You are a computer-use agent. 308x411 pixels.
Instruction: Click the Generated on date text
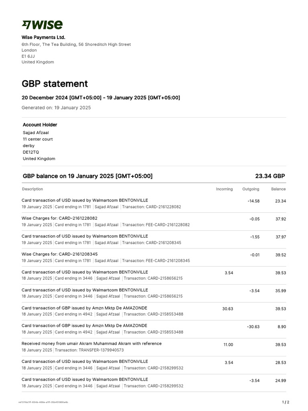56,108
